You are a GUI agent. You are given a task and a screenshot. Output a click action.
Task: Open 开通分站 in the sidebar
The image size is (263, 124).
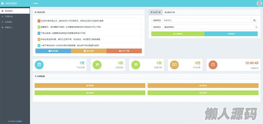coord(9,16)
